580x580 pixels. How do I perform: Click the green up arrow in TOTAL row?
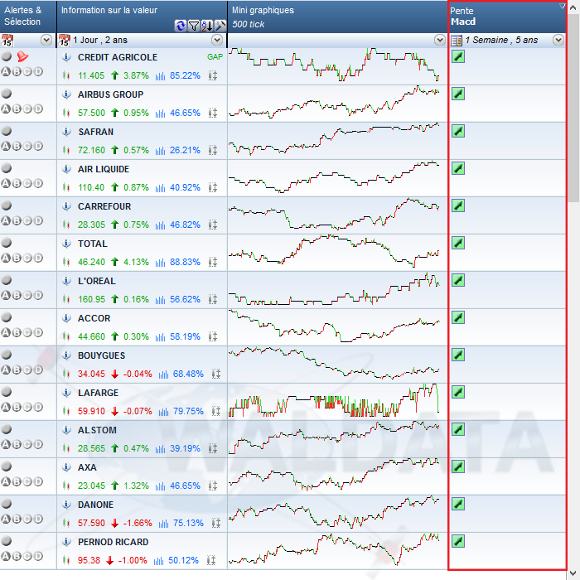[x=114, y=262]
